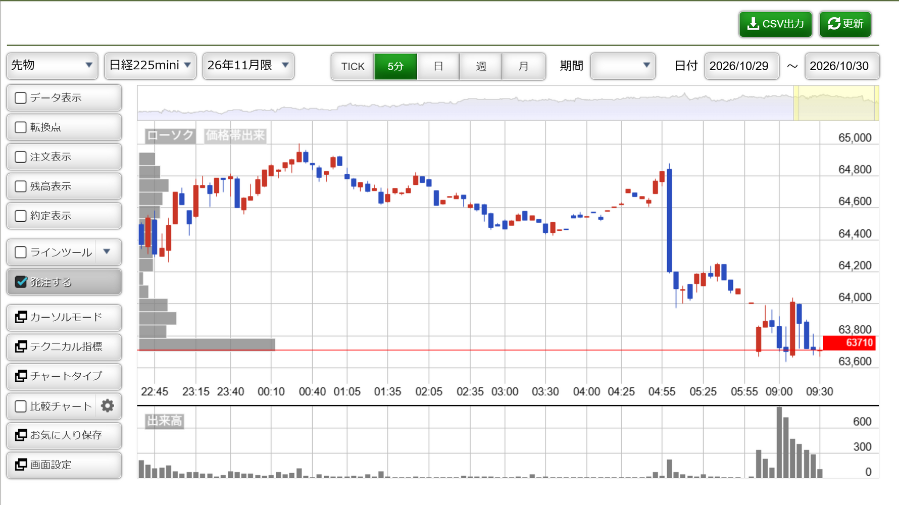This screenshot has height=505, width=899.
Task: Click the 更新 refresh button
Action: pos(845,24)
